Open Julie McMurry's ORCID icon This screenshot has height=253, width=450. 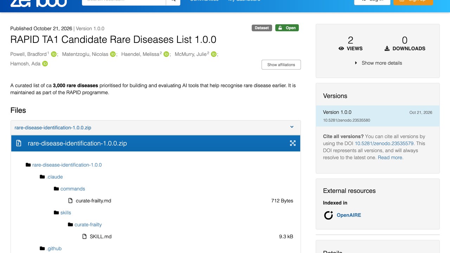pos(213,54)
